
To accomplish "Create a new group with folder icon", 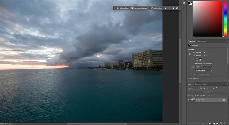I will [x=217, y=123].
